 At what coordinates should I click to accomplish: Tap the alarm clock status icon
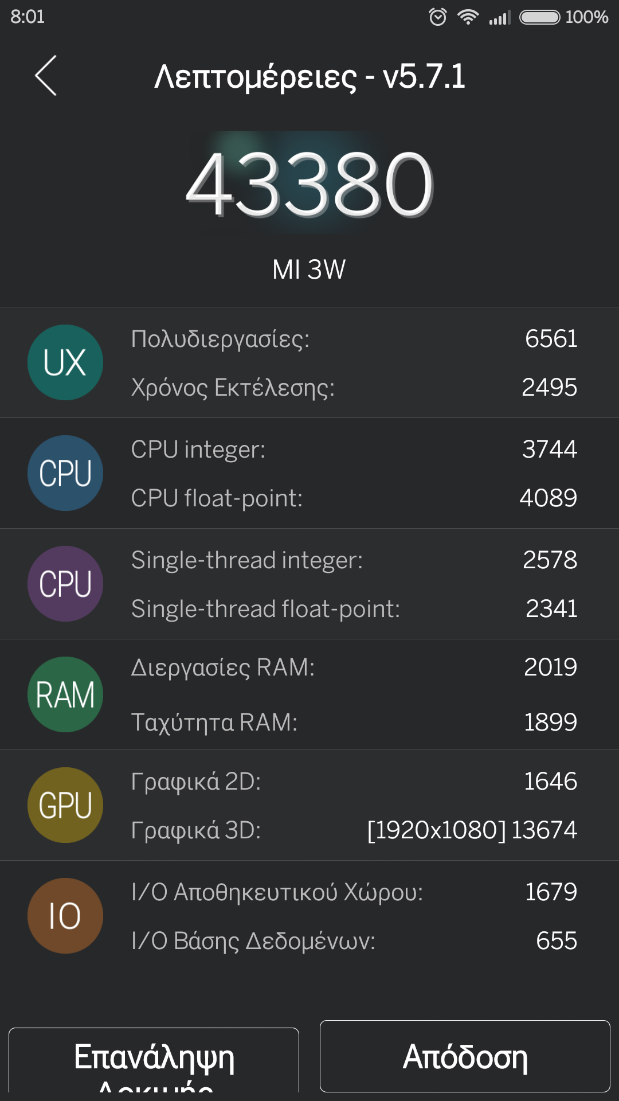click(438, 17)
